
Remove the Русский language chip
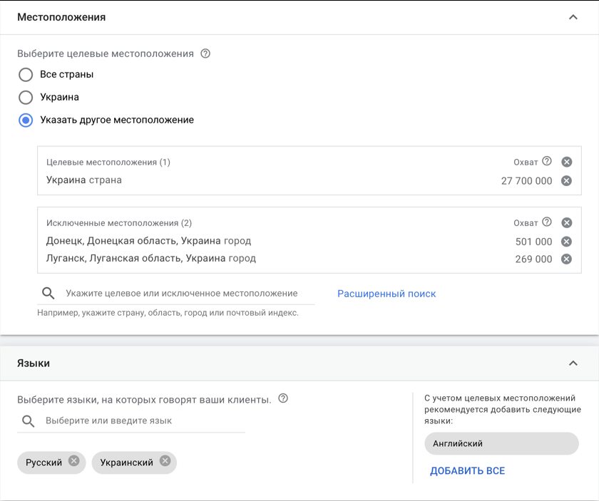pyautogui.click(x=74, y=461)
